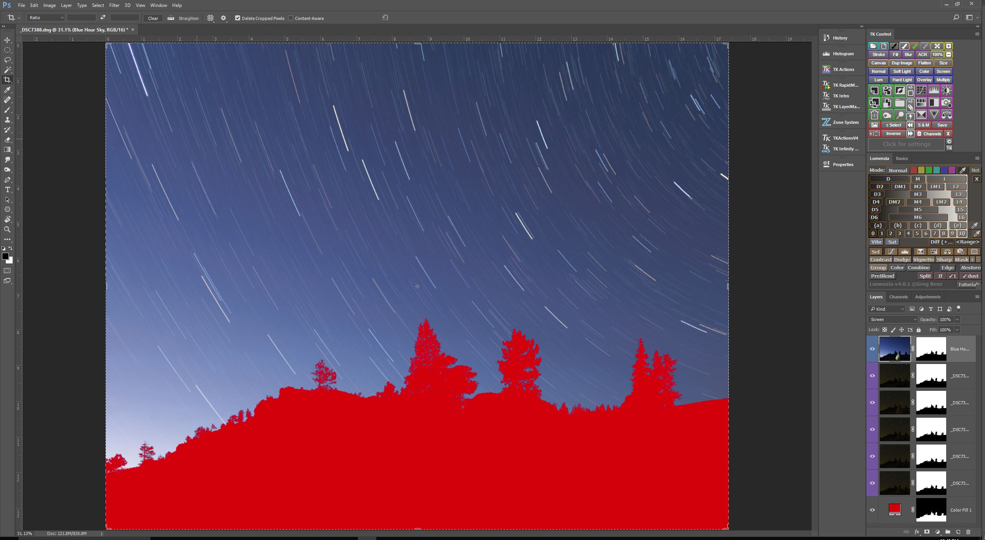
Task: Select the Horizontal Type tool
Action: tap(7, 190)
